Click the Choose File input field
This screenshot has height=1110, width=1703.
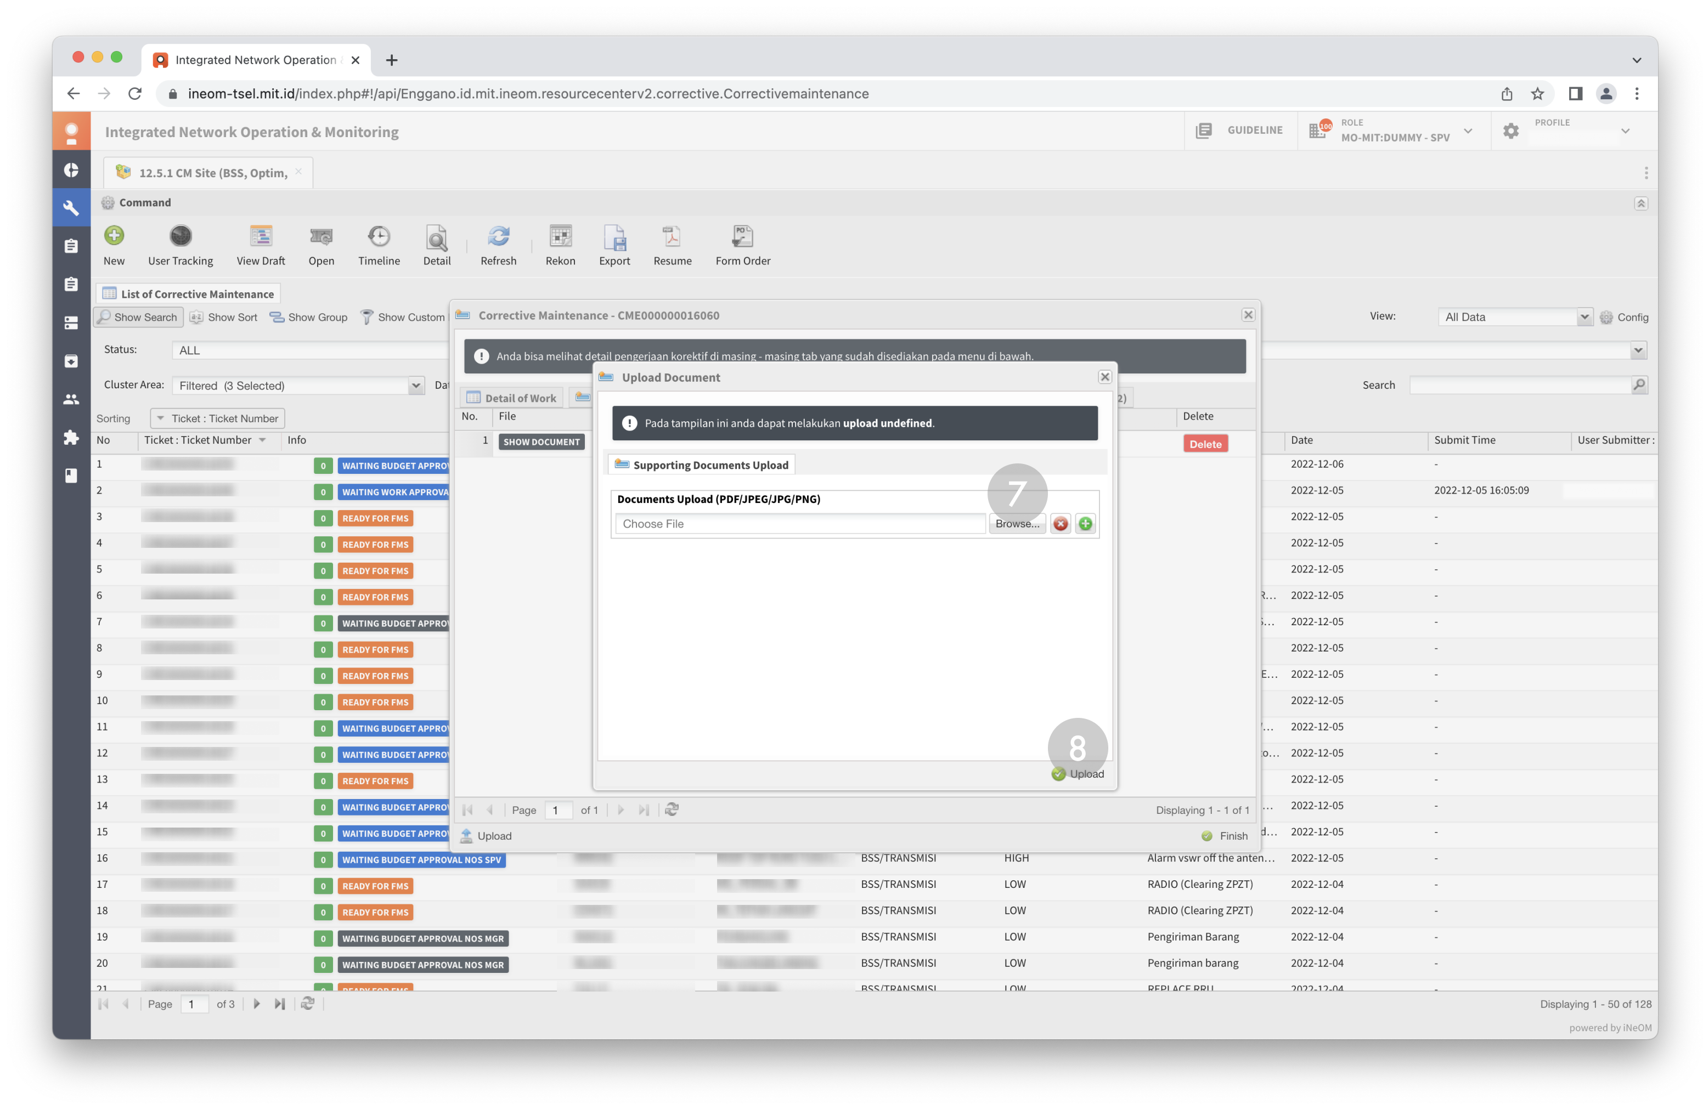click(800, 524)
